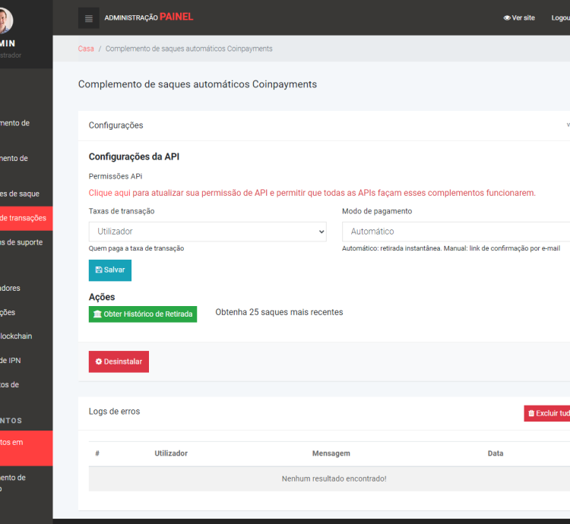Open the Modo de pagamento dropdown

coord(456,232)
